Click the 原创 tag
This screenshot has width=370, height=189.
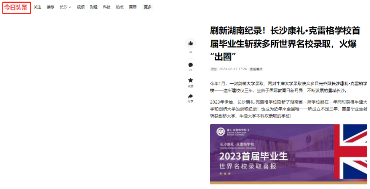click(x=214, y=69)
